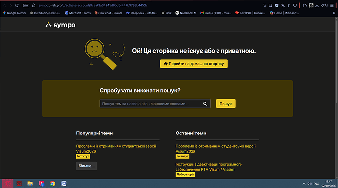Open New chat - Claude bookmark
This screenshot has width=338, height=188.
pos(108,13)
